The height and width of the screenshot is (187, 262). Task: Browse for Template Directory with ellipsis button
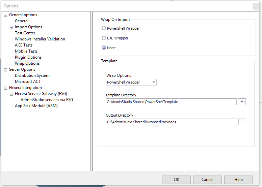(x=242, y=102)
